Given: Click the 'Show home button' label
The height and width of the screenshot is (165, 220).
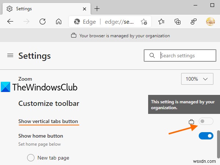Looking at the screenshot, I should coord(41,136).
